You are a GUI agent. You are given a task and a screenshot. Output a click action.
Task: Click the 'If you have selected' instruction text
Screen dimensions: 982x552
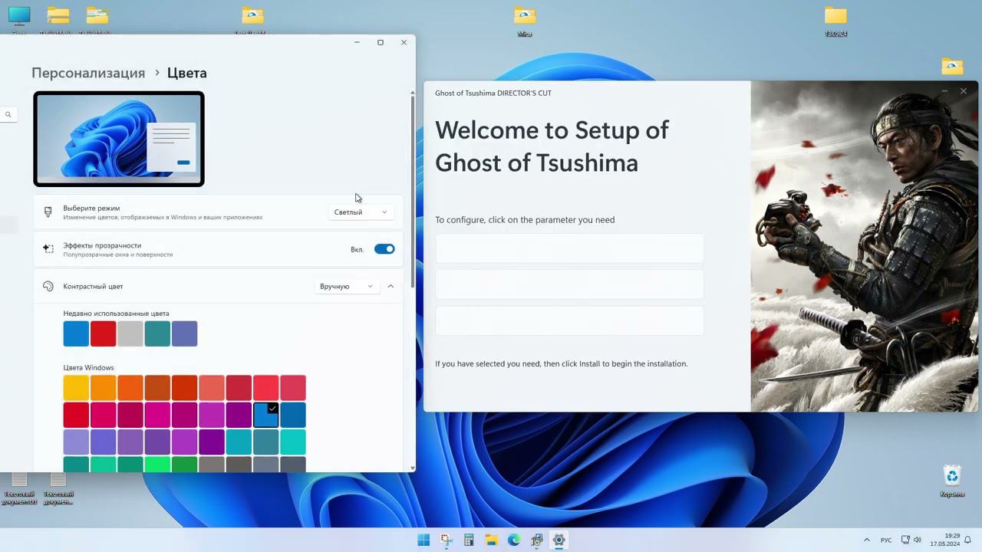pyautogui.click(x=561, y=363)
